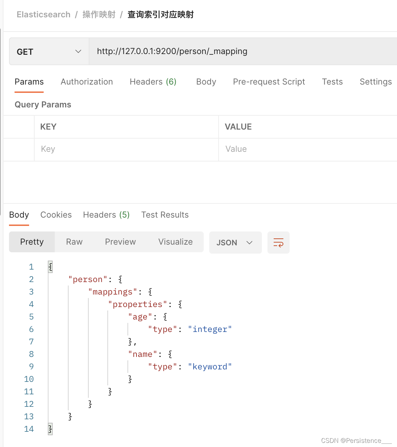Toggle the word wrap icon button
397x447 pixels.
(x=279, y=243)
